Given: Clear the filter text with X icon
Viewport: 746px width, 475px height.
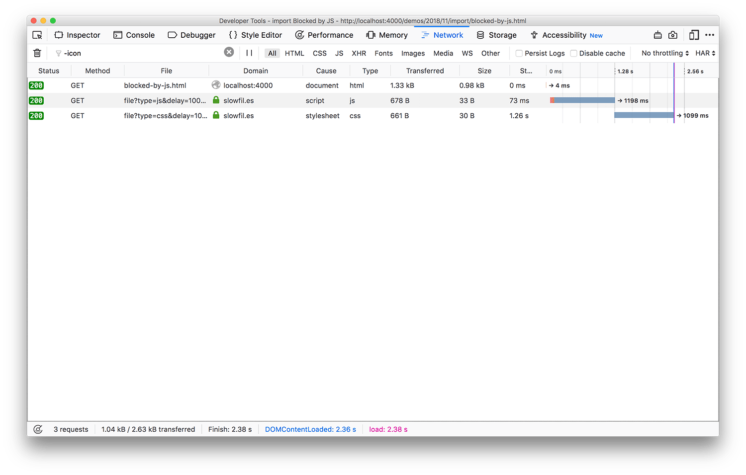Looking at the screenshot, I should click(x=229, y=52).
